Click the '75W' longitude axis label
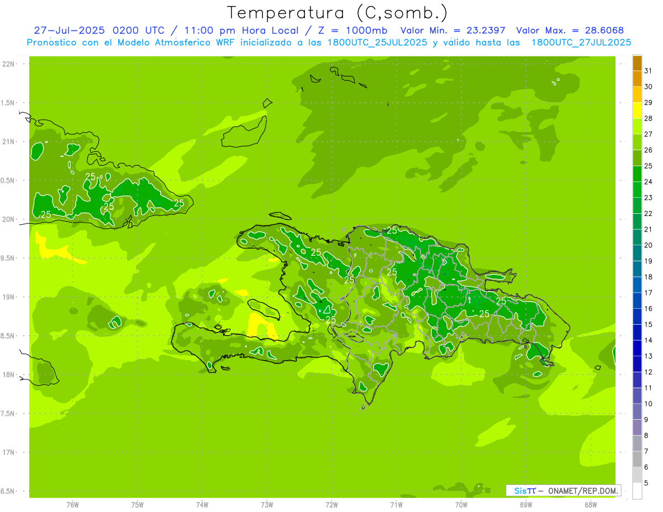This screenshot has width=663, height=512. point(137,504)
